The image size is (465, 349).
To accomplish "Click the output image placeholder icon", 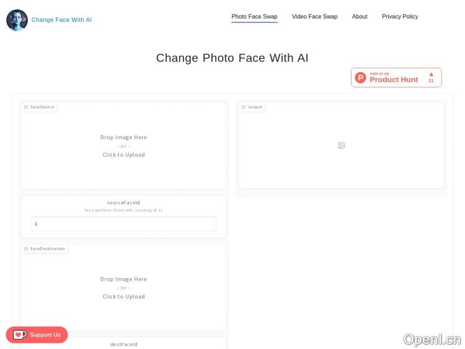I will (x=342, y=145).
